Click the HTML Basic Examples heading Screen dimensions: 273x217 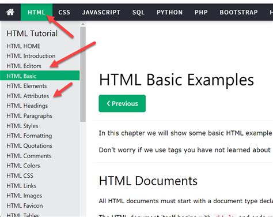176,80
